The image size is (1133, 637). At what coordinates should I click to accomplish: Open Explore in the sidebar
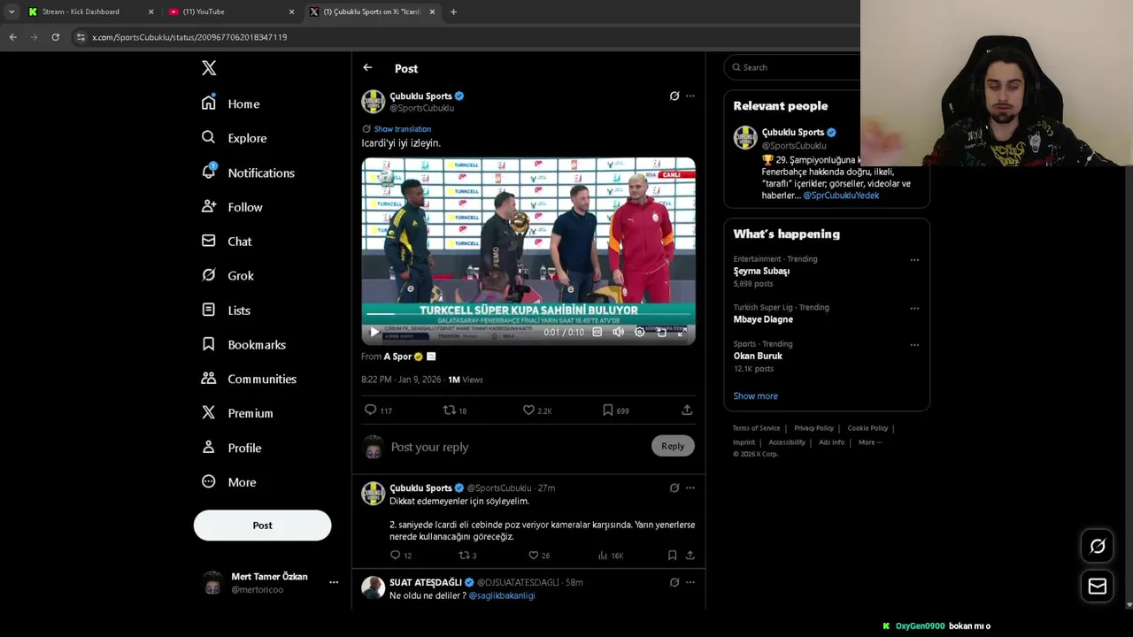(x=234, y=138)
